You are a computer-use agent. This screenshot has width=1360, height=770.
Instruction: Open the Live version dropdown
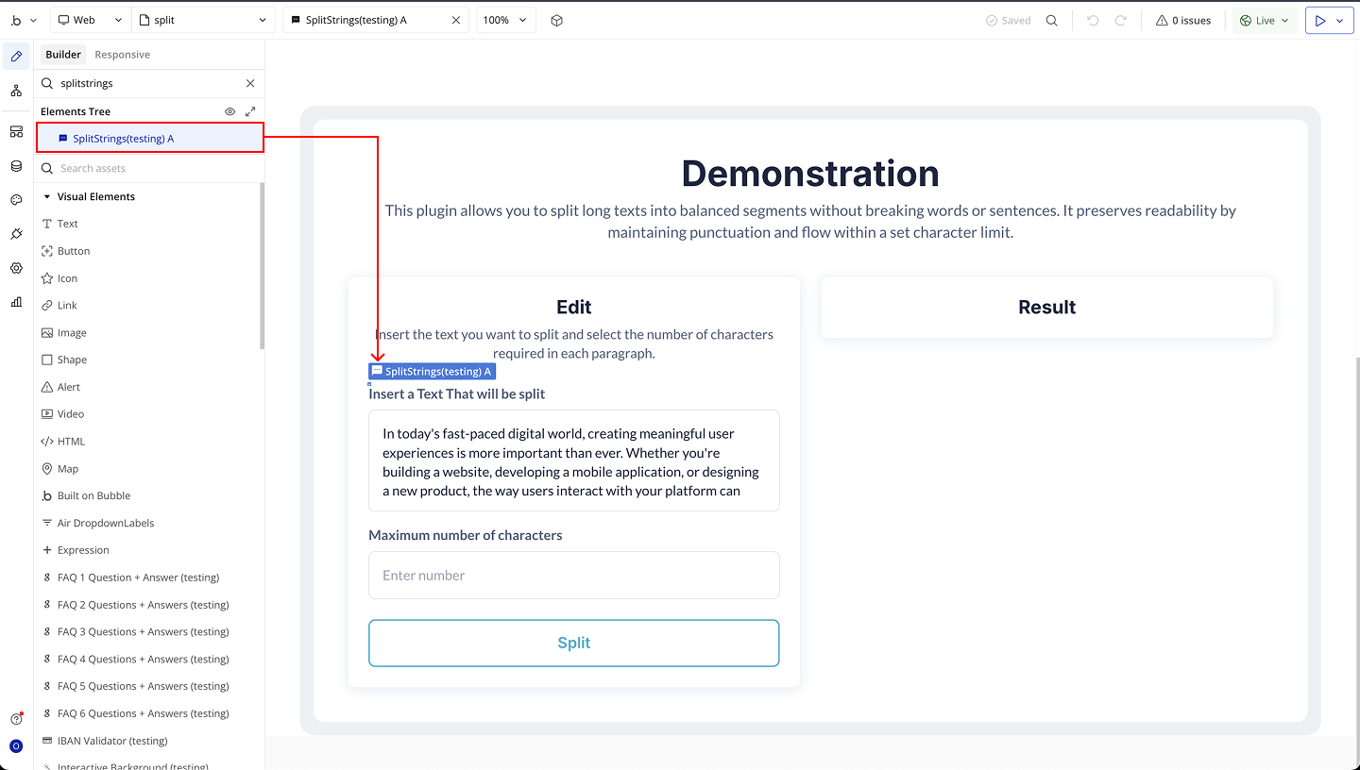(1264, 20)
